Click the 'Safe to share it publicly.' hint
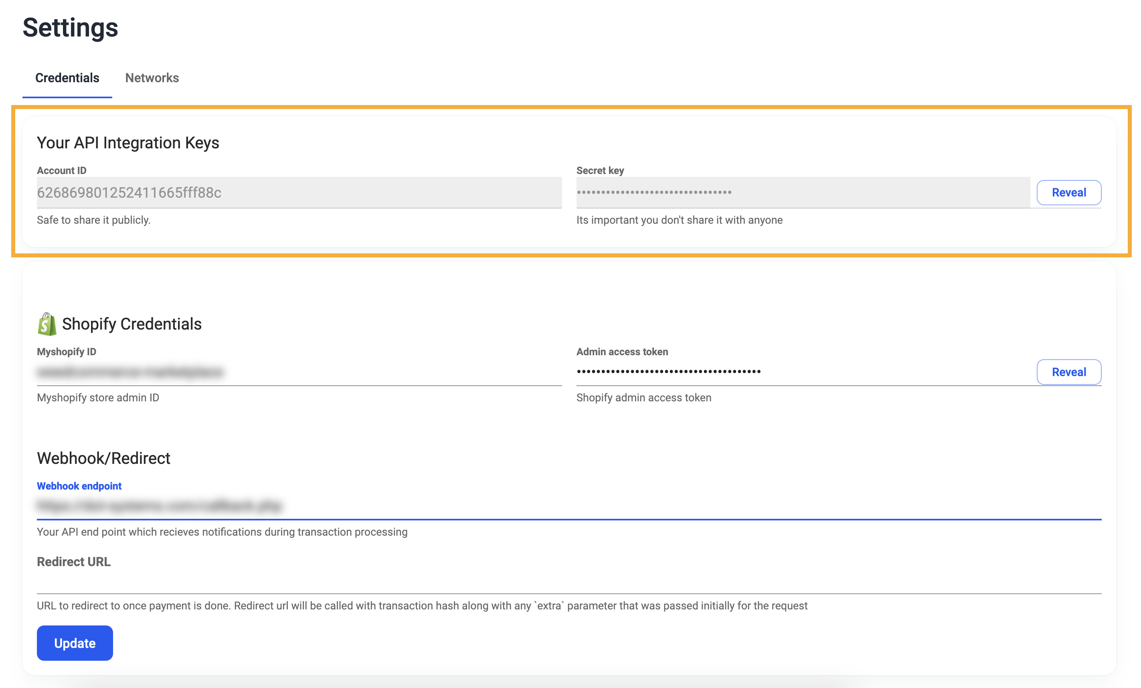The width and height of the screenshot is (1141, 688). coord(93,220)
